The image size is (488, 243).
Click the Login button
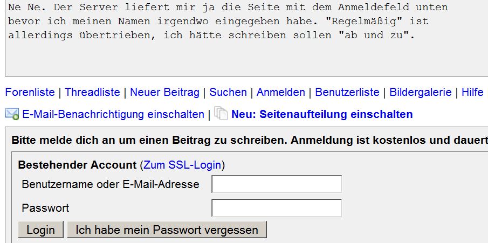tap(41, 230)
